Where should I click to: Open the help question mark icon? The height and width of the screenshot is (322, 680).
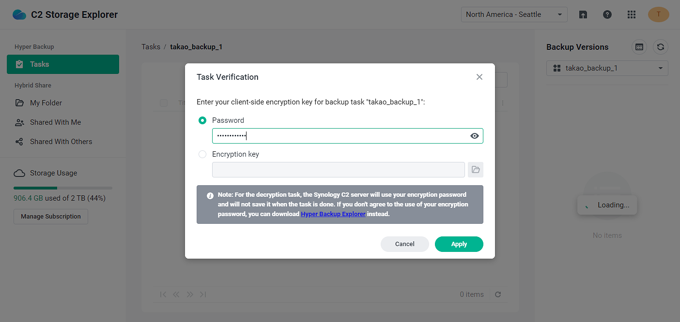tap(607, 15)
